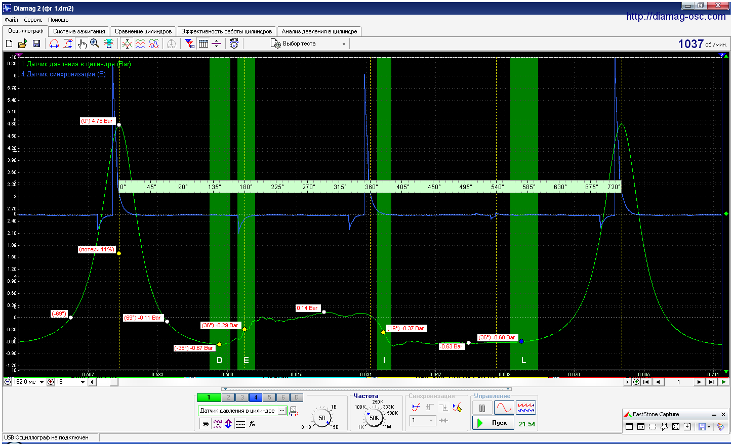Click the green I phase marker band
The image size is (733, 444).
[x=384, y=213]
